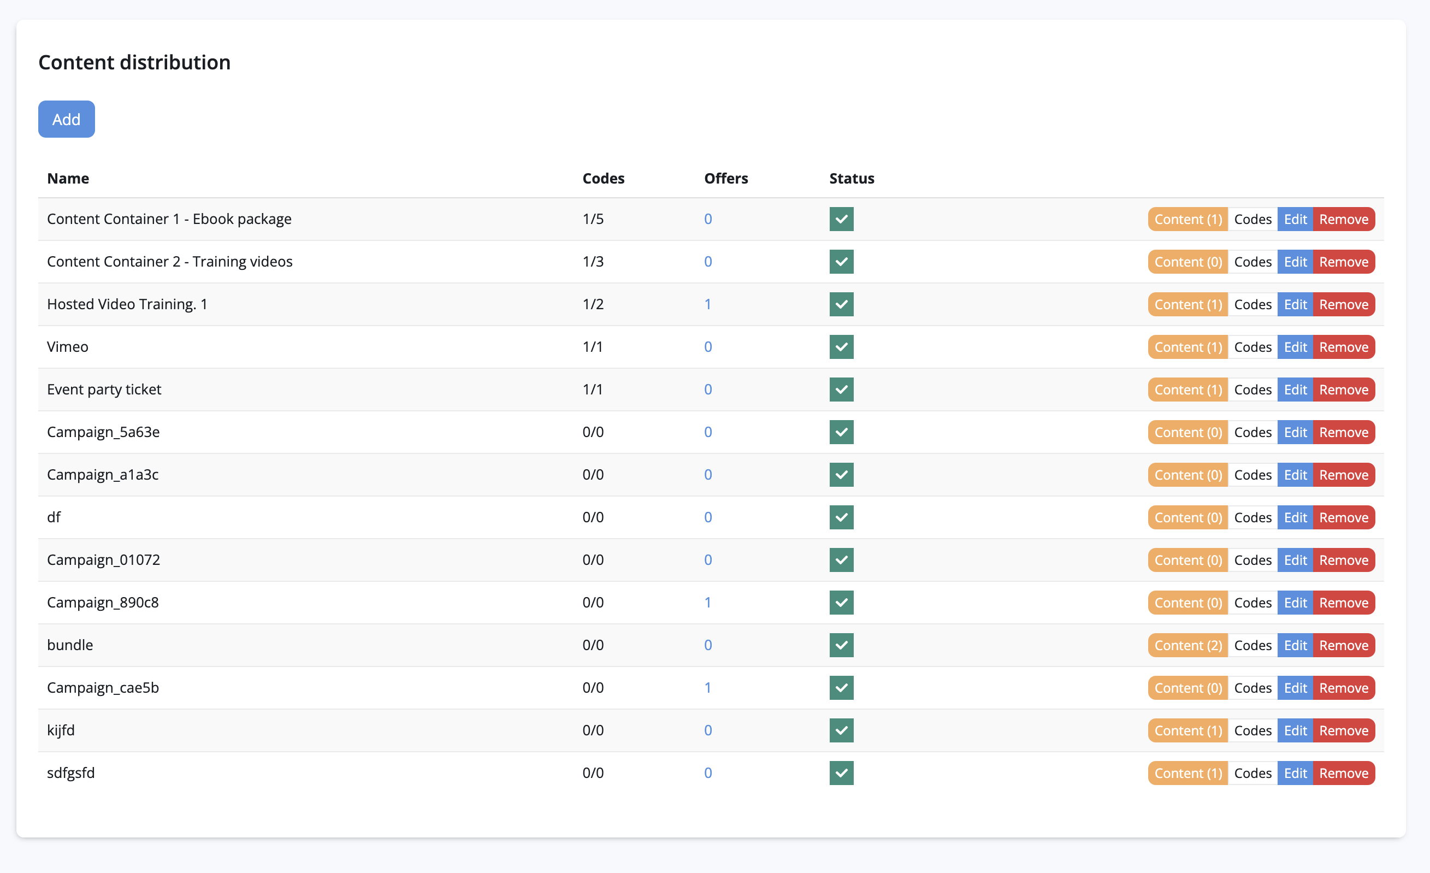The width and height of the screenshot is (1430, 873).
Task: Edit the kijfd container
Action: (1295, 730)
